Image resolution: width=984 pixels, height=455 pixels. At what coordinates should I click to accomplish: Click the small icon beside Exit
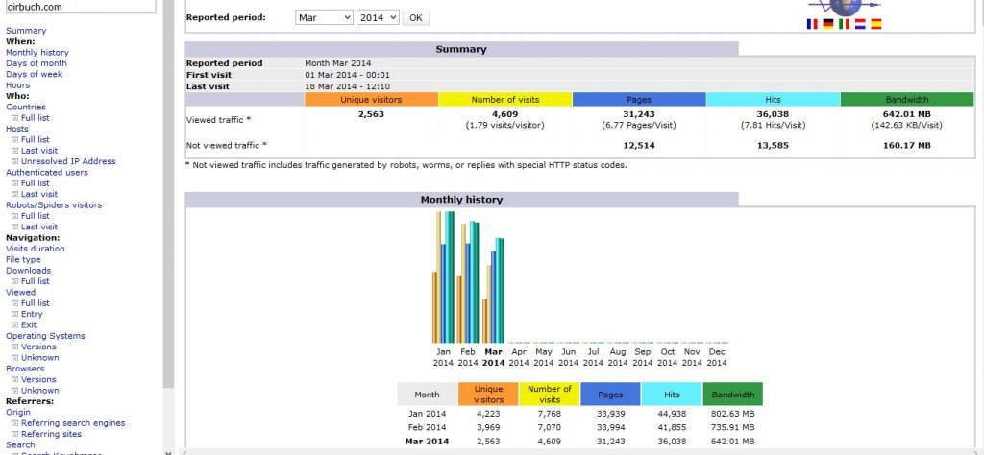15,325
